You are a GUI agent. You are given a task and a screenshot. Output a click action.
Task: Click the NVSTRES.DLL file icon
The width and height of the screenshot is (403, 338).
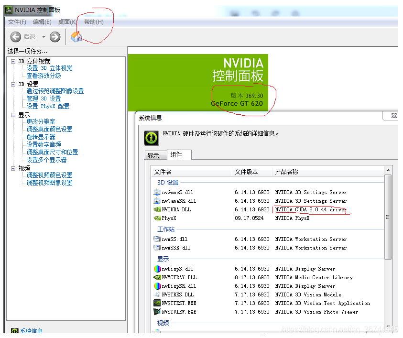pos(157,294)
